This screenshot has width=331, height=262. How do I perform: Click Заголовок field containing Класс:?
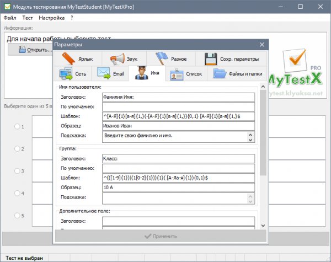178,158
